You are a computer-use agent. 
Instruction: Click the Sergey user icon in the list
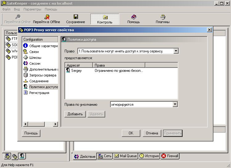click(68, 70)
